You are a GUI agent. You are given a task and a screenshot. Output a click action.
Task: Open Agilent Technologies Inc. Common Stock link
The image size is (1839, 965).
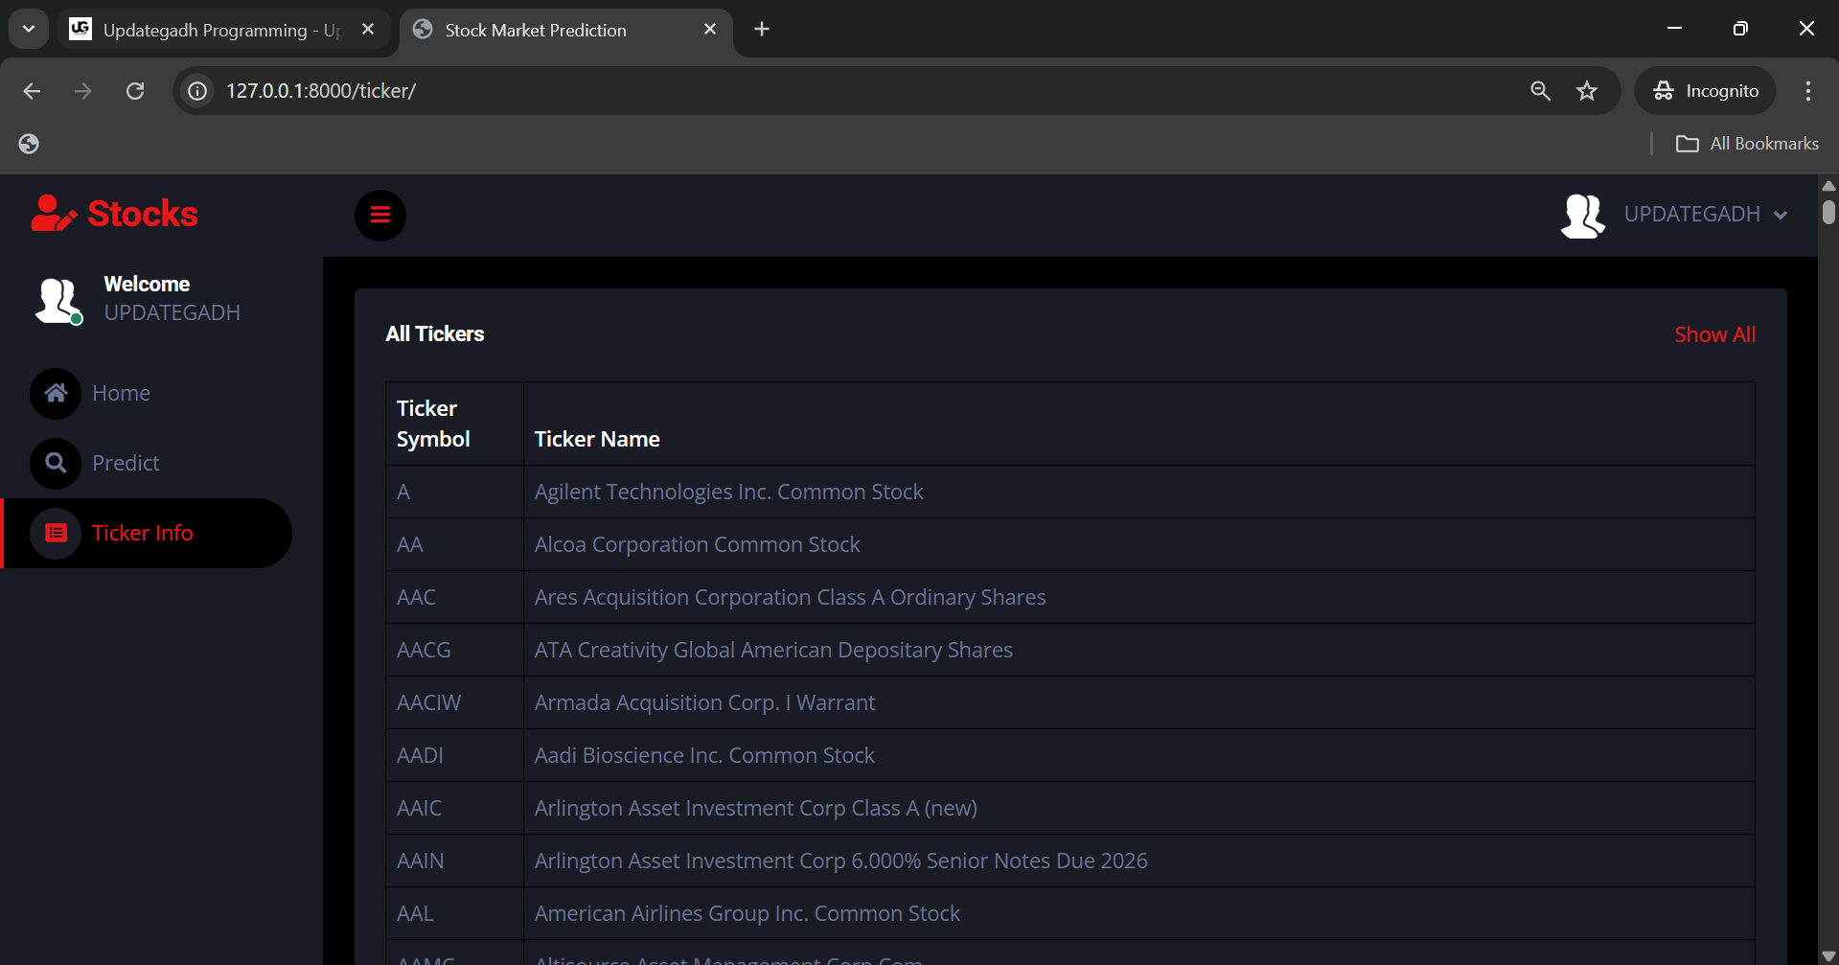coord(728,492)
